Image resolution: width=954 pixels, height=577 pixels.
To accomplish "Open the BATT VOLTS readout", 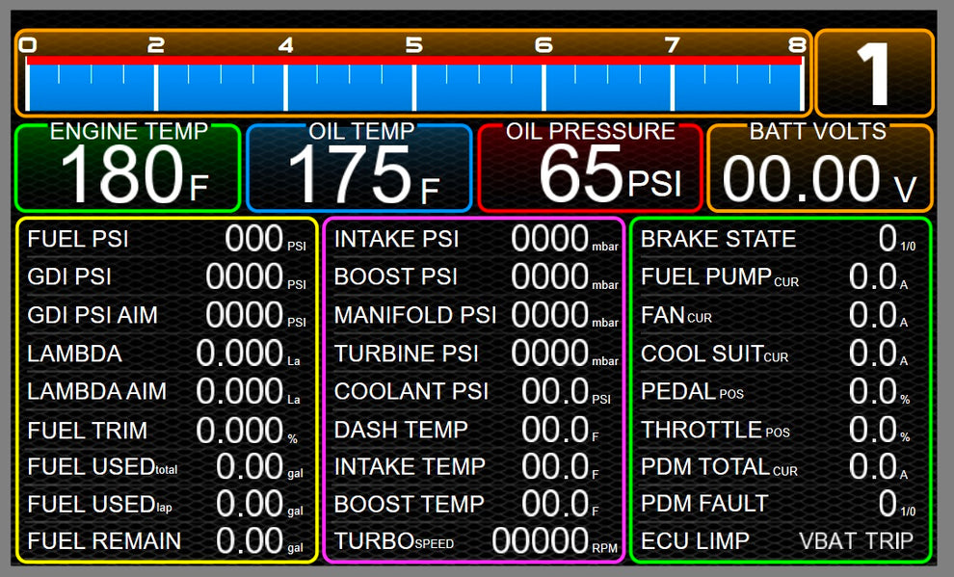I will [820, 167].
